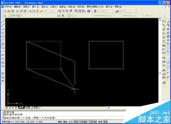Click the Copy to clipboard icon

coord(34,11)
